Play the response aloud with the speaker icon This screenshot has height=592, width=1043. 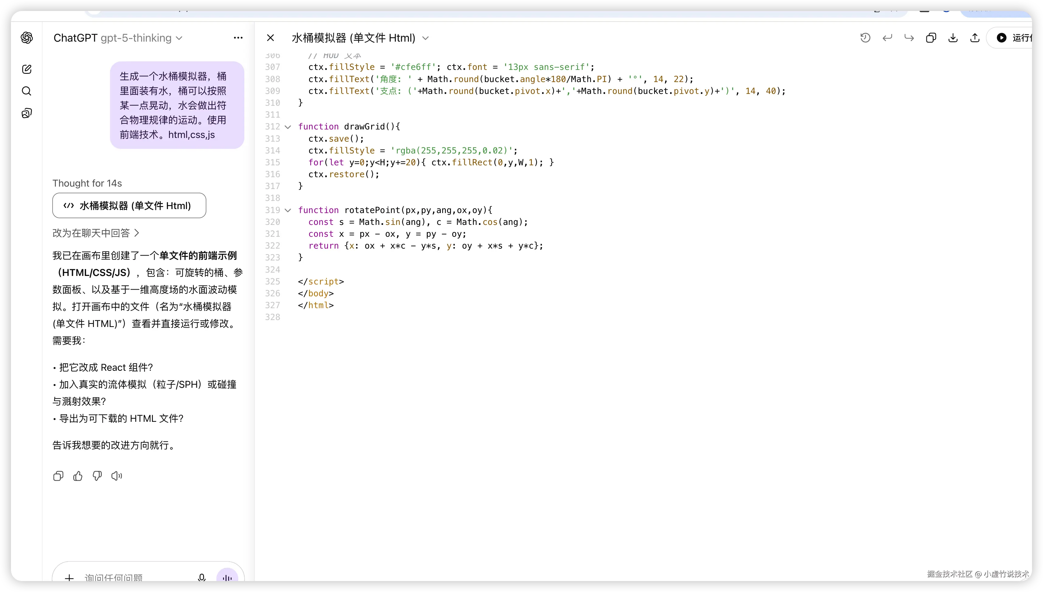click(x=117, y=476)
